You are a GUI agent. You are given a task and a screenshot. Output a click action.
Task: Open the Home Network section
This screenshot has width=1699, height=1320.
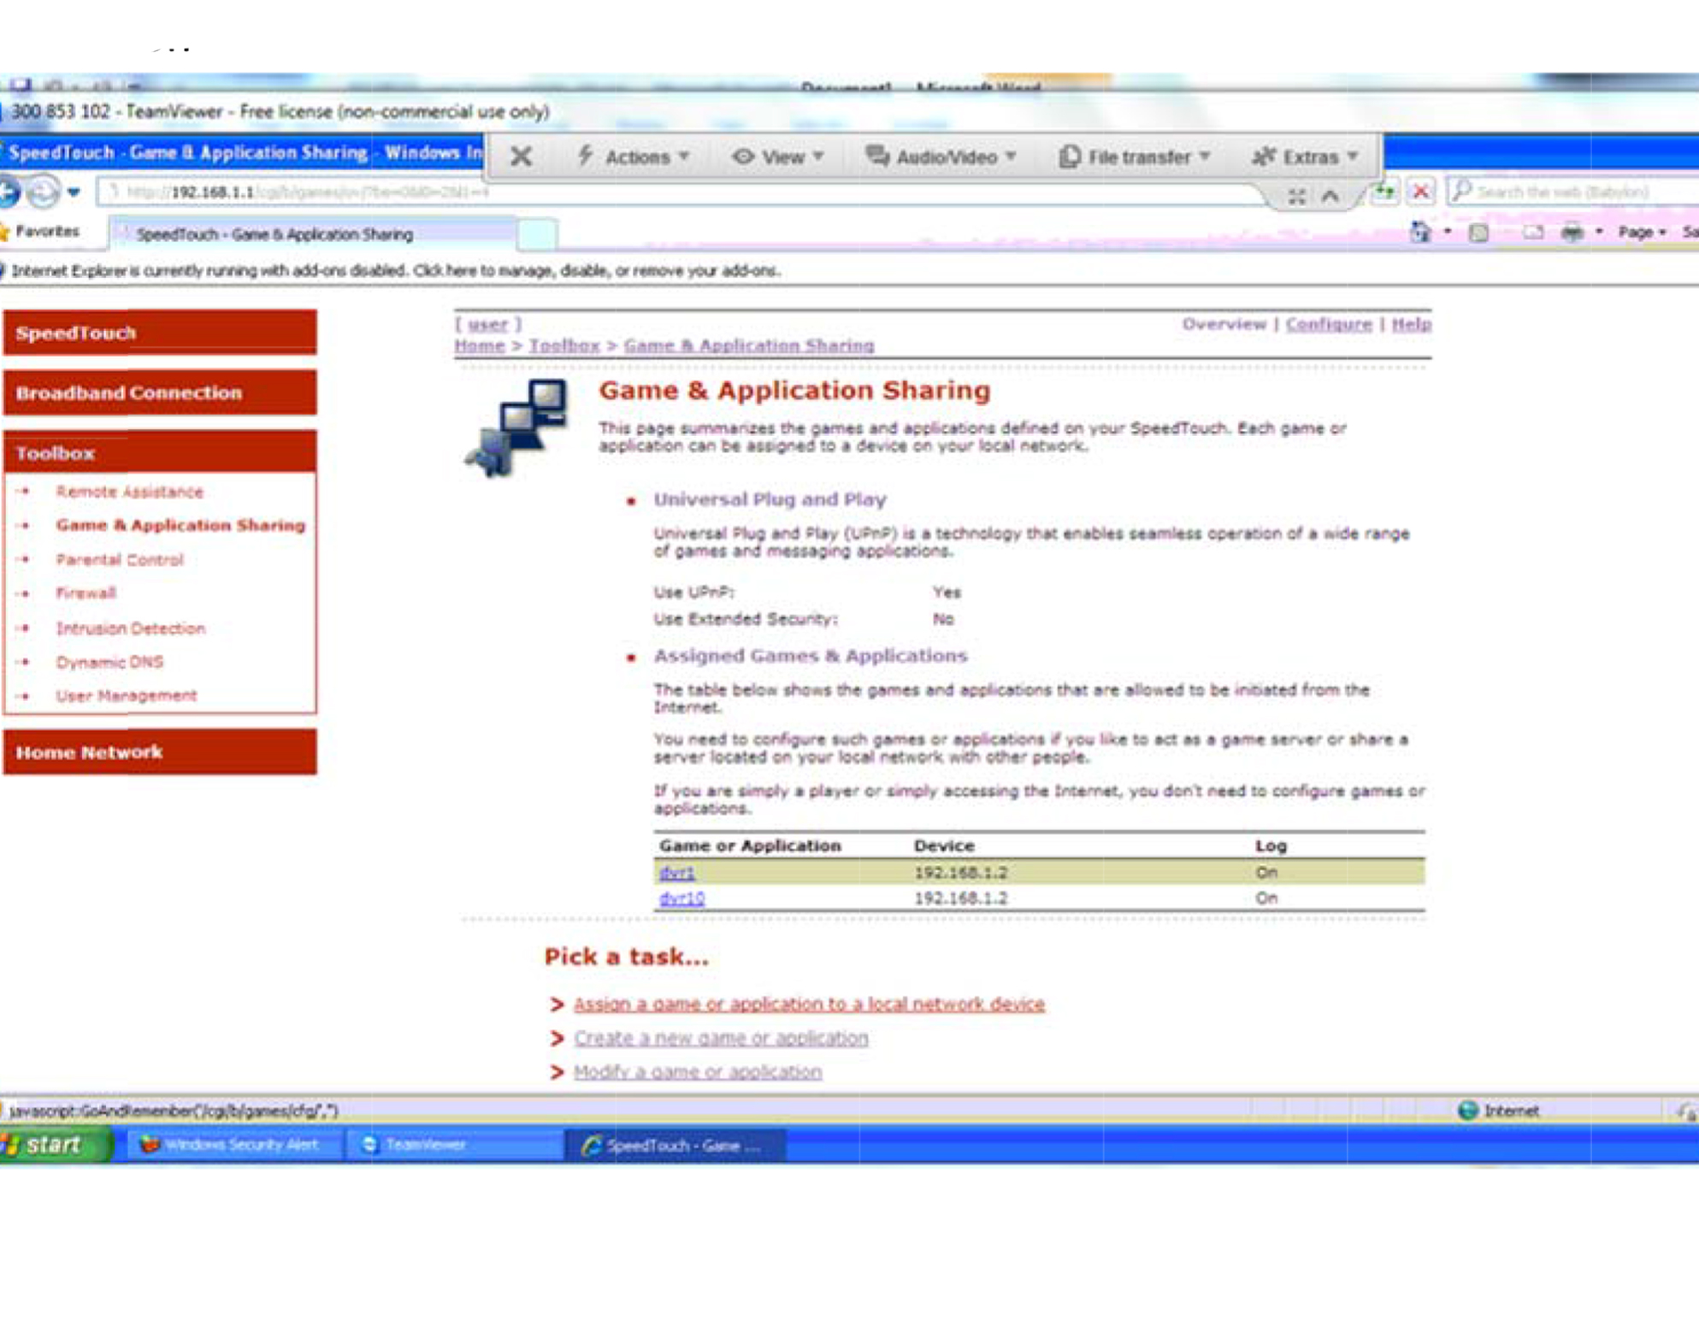coord(160,751)
